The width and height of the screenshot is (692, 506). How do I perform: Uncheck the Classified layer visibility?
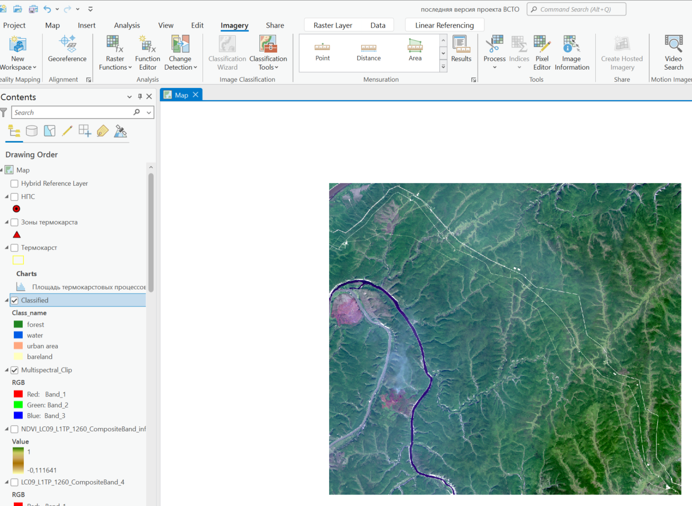tap(14, 300)
